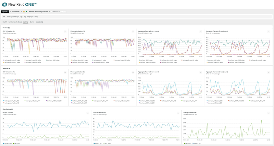This screenshot has height=146, width=274.
Task: Click Routers Aggregate Transmit Errors (count) title
Action: tap(217, 31)
